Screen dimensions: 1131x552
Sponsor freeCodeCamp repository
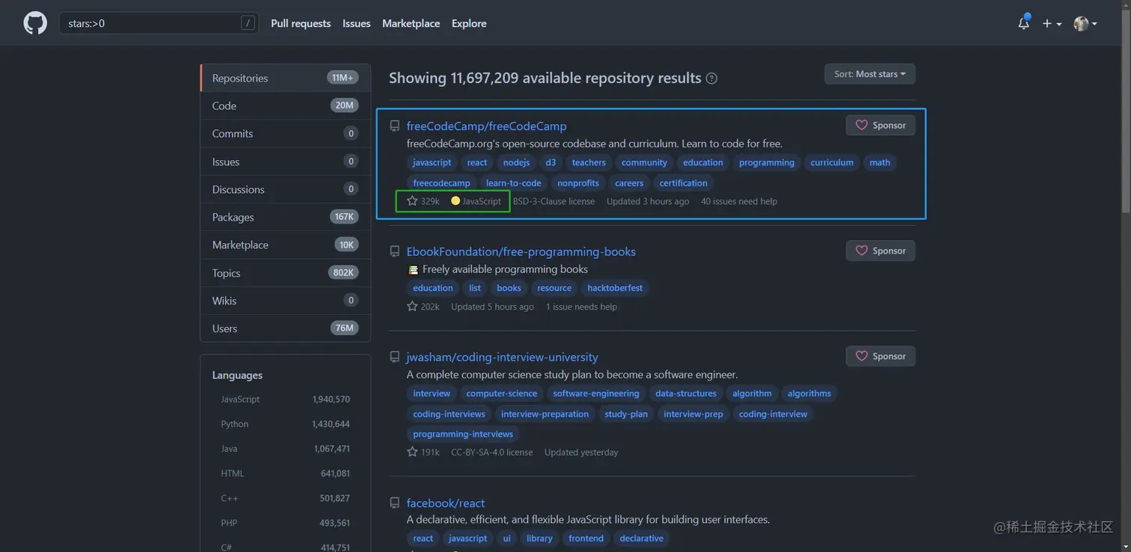[x=880, y=125]
